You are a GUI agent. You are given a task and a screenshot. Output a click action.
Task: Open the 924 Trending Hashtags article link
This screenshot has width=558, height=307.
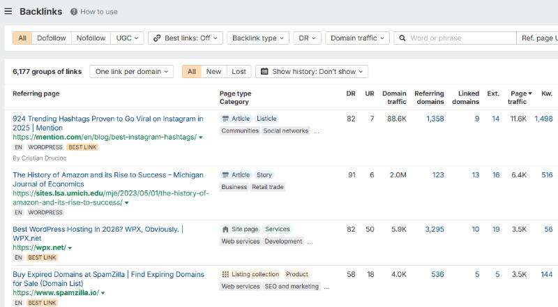108,123
